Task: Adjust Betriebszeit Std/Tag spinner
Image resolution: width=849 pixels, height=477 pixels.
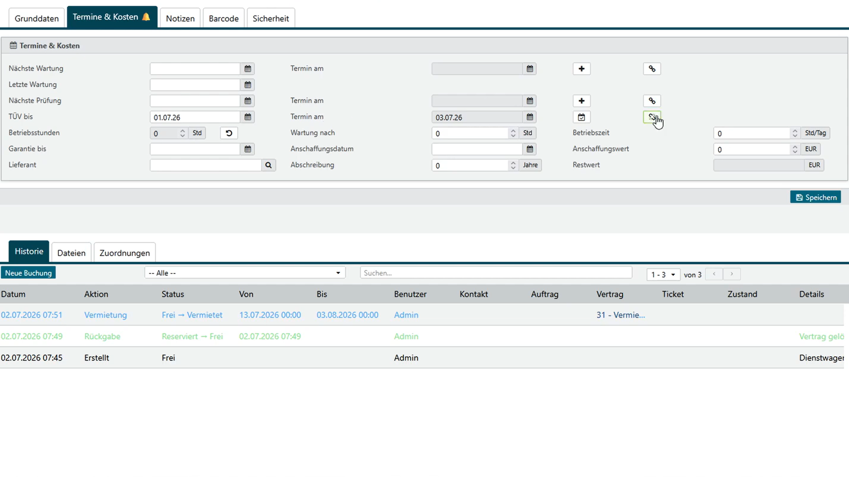Action: [795, 133]
